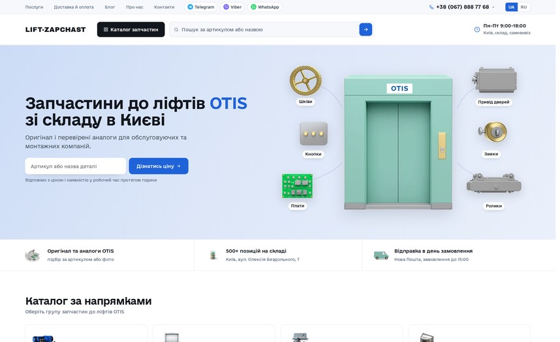Screen dimensions: 560x342
Task: Click the delivery van icon
Action: coord(381,255)
